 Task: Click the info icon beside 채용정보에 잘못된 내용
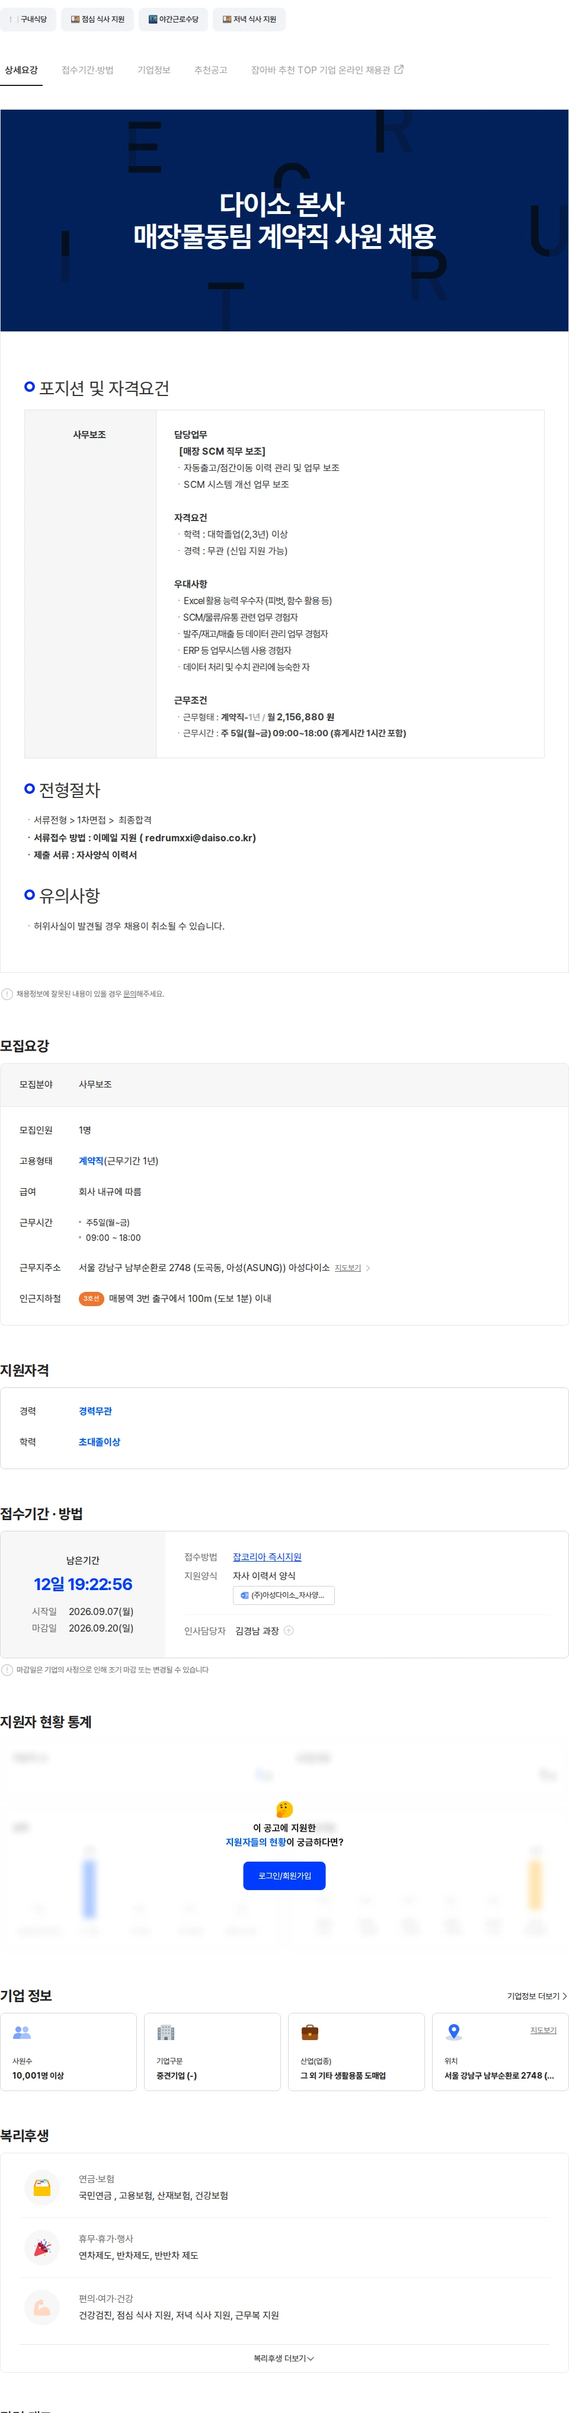[x=8, y=994]
